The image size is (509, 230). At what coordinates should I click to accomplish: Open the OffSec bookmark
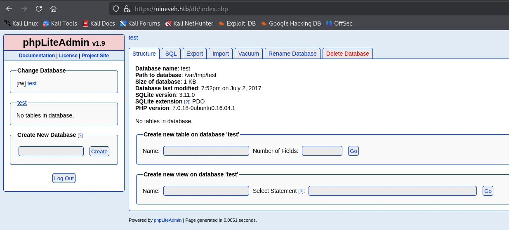339,23
